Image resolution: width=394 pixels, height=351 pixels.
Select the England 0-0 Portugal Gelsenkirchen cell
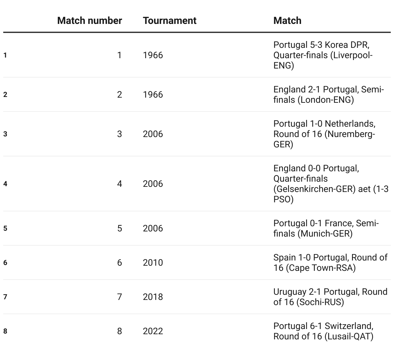point(331,184)
